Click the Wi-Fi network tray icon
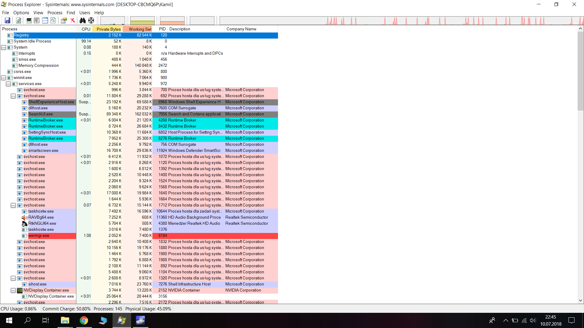 click(524, 320)
